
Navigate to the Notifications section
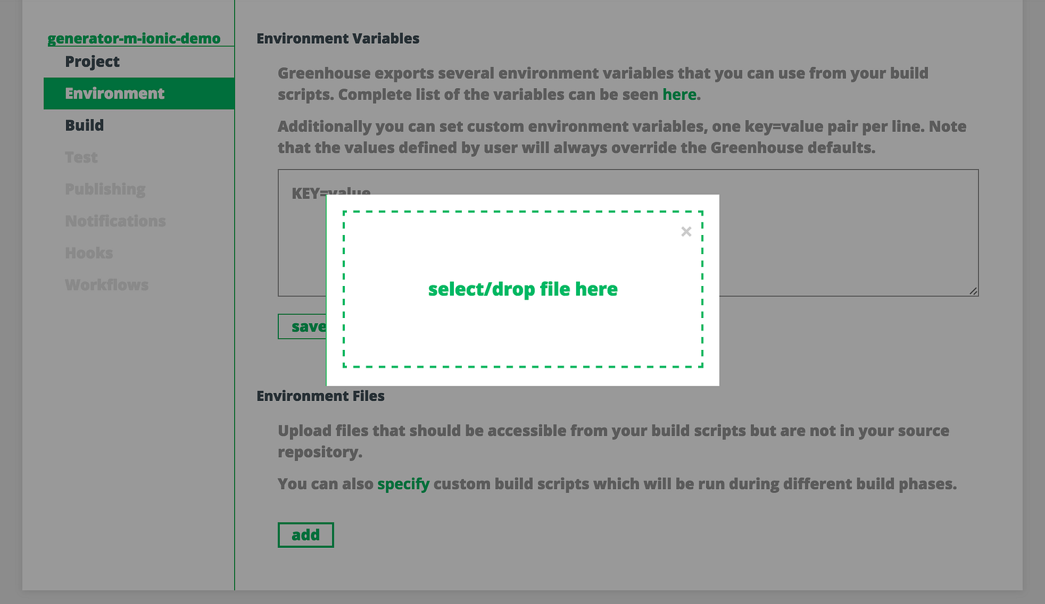click(x=115, y=221)
